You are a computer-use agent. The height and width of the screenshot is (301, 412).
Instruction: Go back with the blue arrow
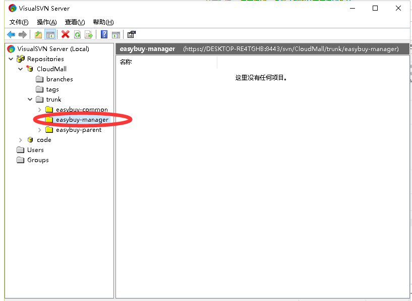pyautogui.click(x=11, y=34)
